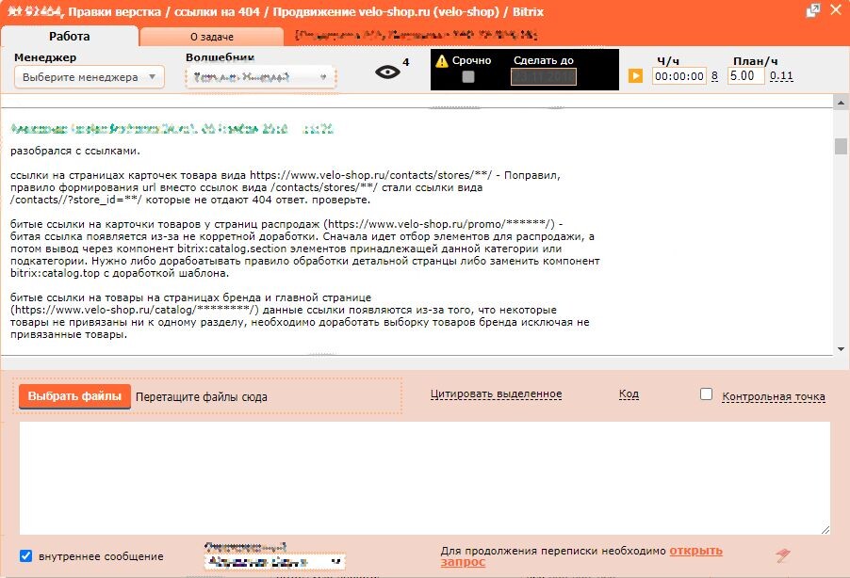Click the eye watchers icon
Image resolution: width=850 pixels, height=578 pixels.
[x=387, y=72]
